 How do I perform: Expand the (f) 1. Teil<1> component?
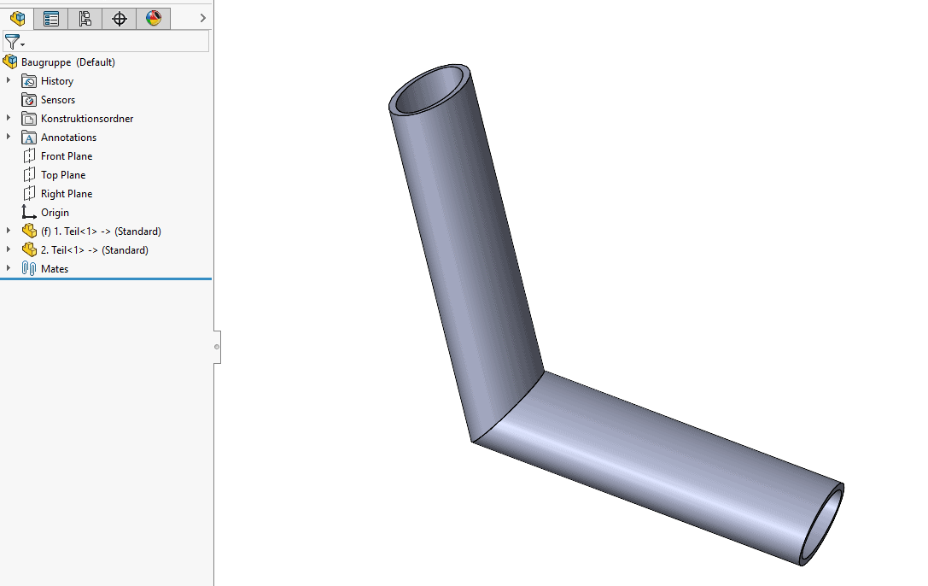point(9,231)
